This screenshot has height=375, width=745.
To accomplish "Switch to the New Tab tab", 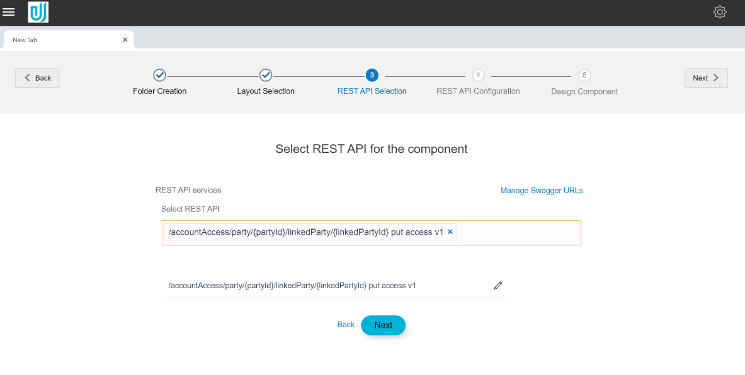I will click(x=69, y=40).
